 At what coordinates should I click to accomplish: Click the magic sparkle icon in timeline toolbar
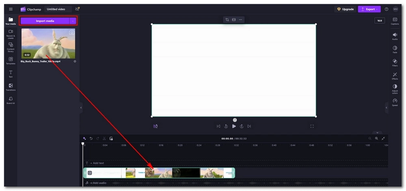pyautogui.click(x=84, y=139)
